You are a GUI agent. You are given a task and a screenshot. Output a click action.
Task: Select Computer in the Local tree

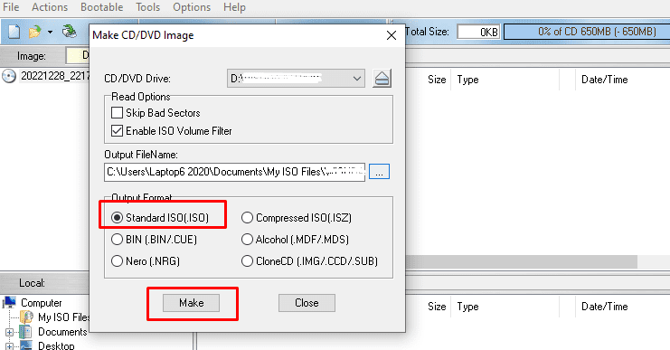coord(42,303)
